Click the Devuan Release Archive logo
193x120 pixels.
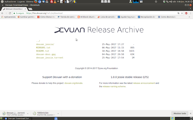tap(99, 30)
